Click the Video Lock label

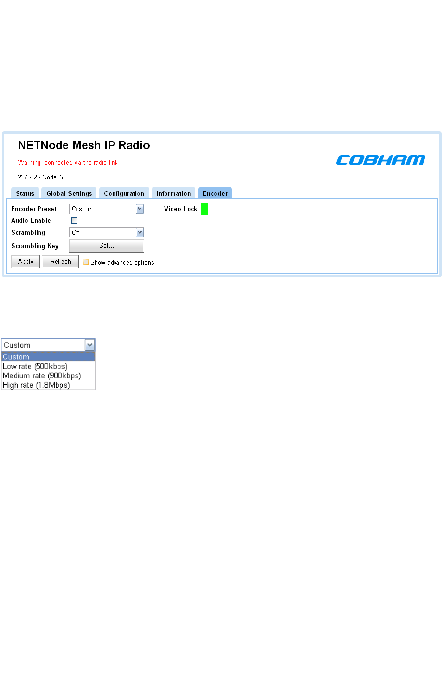click(x=181, y=209)
